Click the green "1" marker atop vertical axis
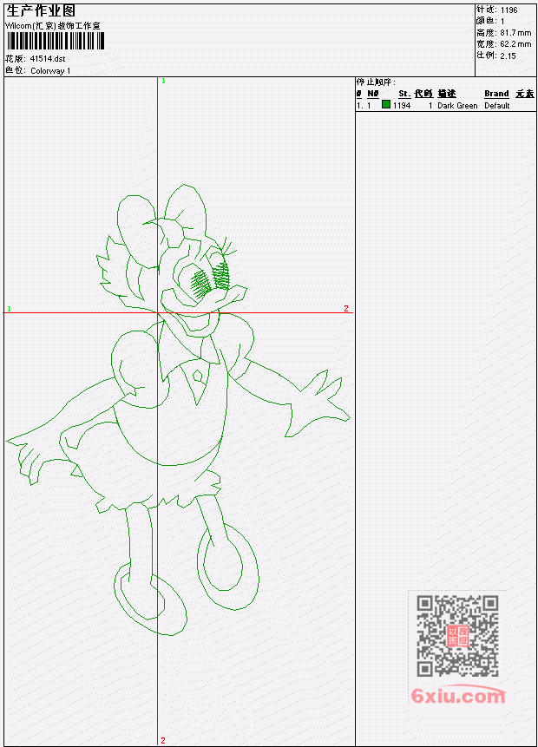The image size is (538, 747). coord(163,81)
